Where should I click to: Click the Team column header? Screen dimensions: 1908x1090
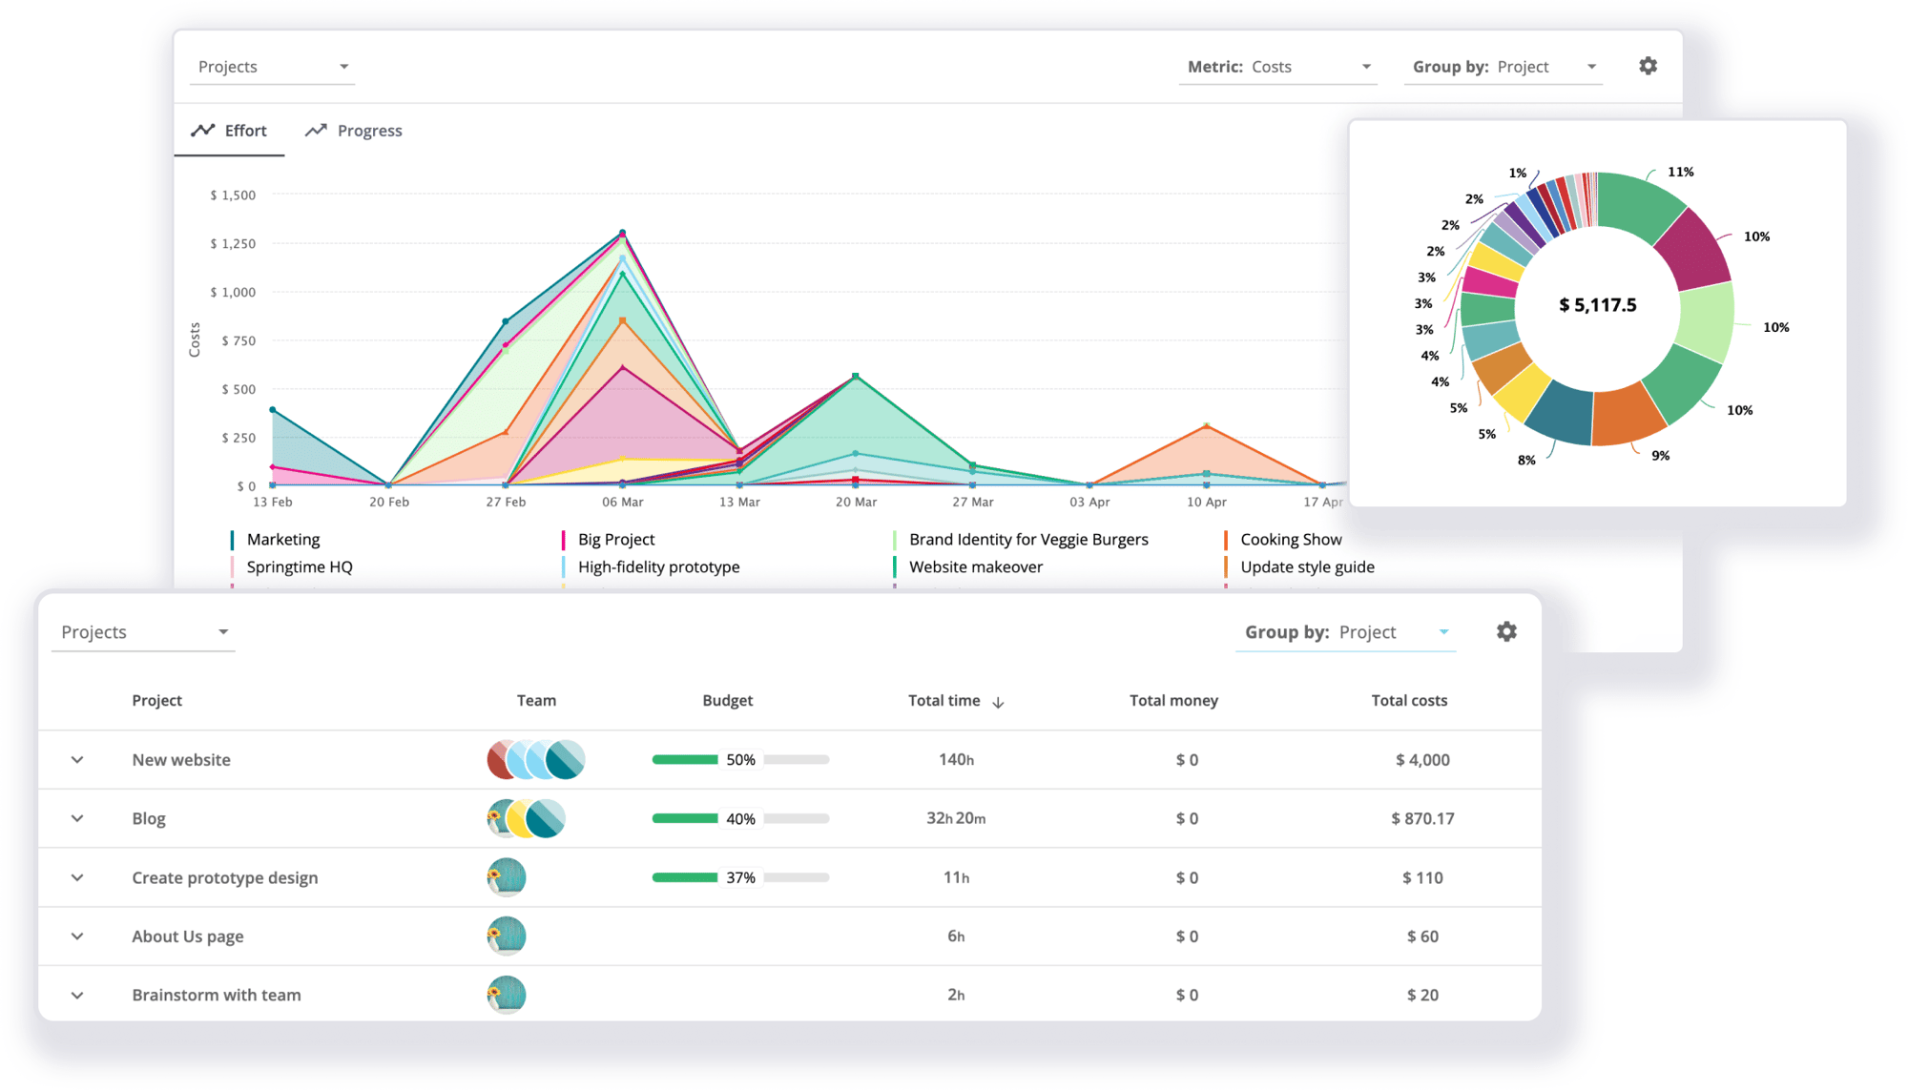[x=536, y=701]
